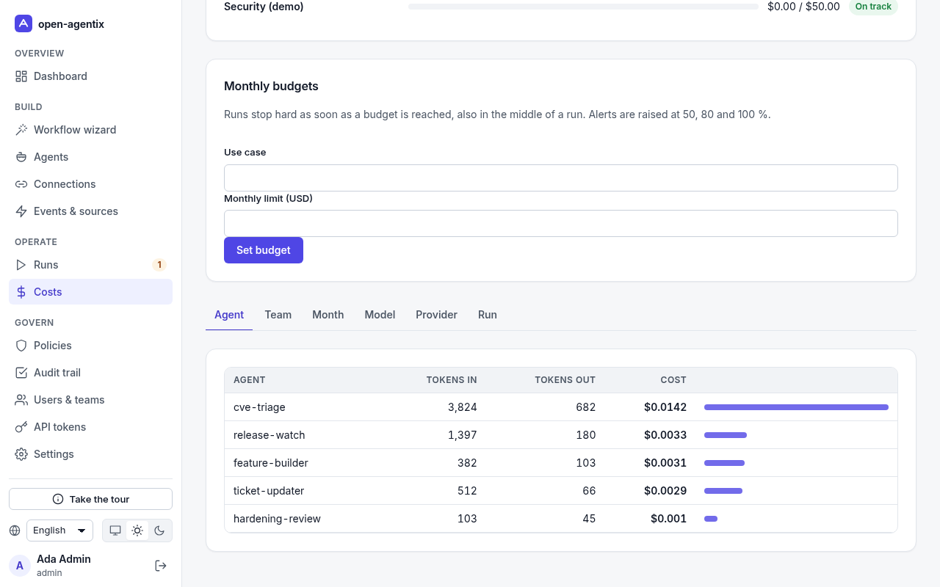940x587 pixels.
Task: Click the On track status badge
Action: pyautogui.click(x=873, y=7)
